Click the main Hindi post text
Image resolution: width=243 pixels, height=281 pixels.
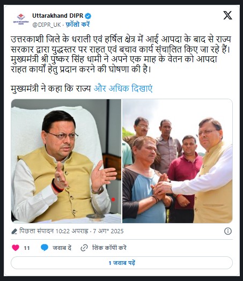tap(121, 54)
